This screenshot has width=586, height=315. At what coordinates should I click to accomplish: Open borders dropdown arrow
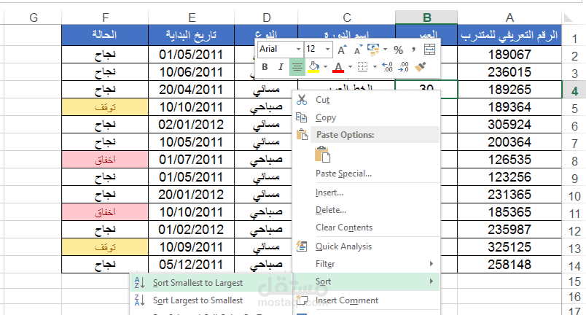[x=375, y=67]
